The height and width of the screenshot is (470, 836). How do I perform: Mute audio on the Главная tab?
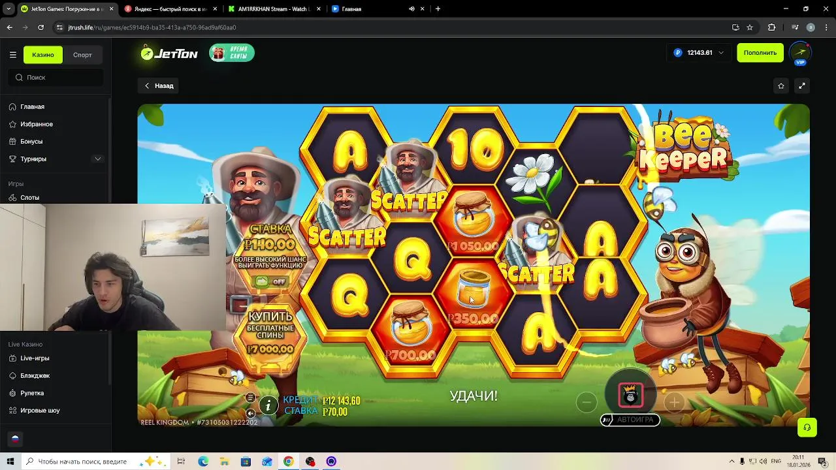[x=411, y=9]
